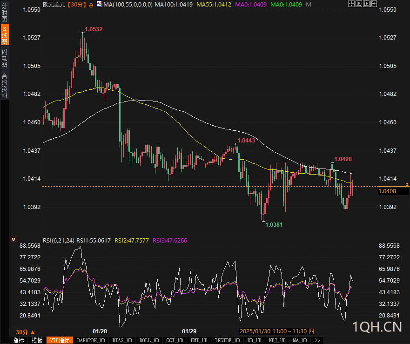
Task: Click the 1.0532 high price label
Action: point(94,29)
